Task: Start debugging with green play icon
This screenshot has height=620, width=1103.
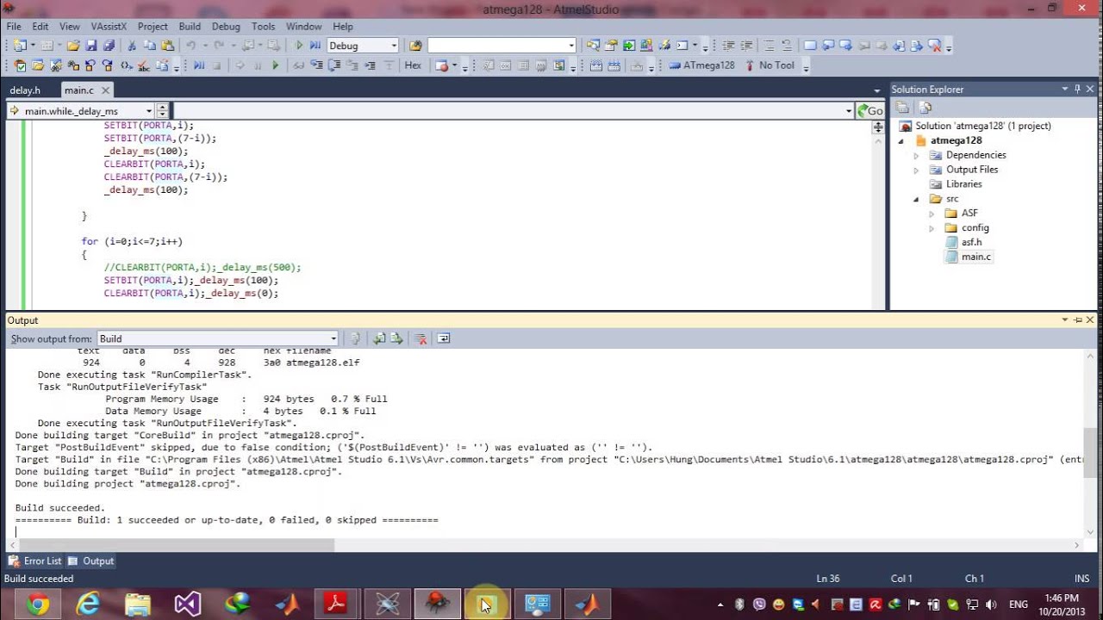Action: click(298, 46)
